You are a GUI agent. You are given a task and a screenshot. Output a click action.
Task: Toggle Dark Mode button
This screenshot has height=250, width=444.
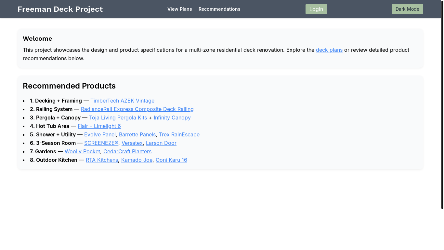coord(407,9)
